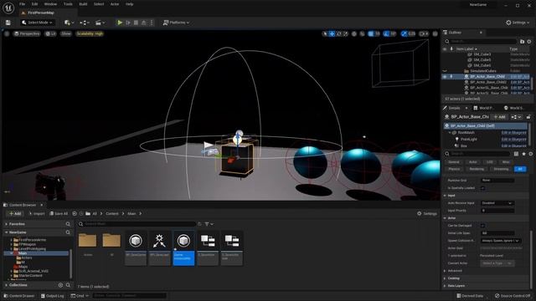
Task: Switch to the World Settings tab
Action: tap(513, 108)
